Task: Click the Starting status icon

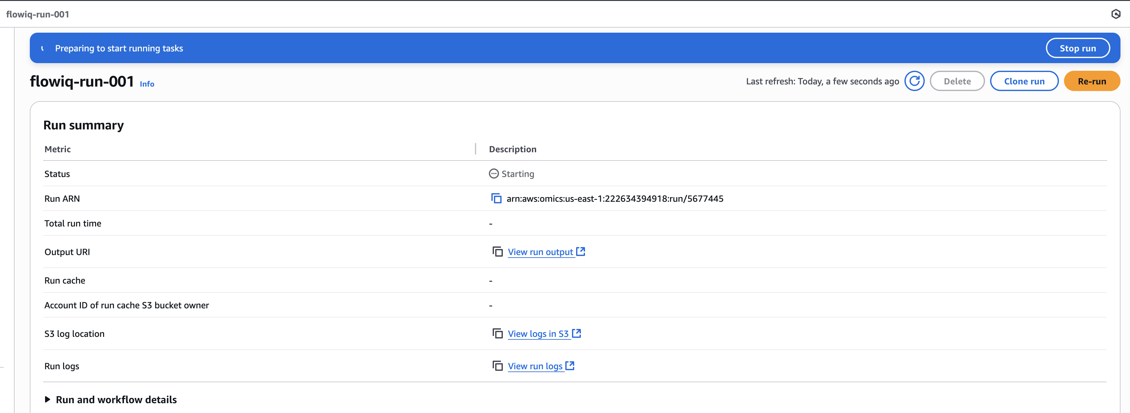Action: point(494,174)
